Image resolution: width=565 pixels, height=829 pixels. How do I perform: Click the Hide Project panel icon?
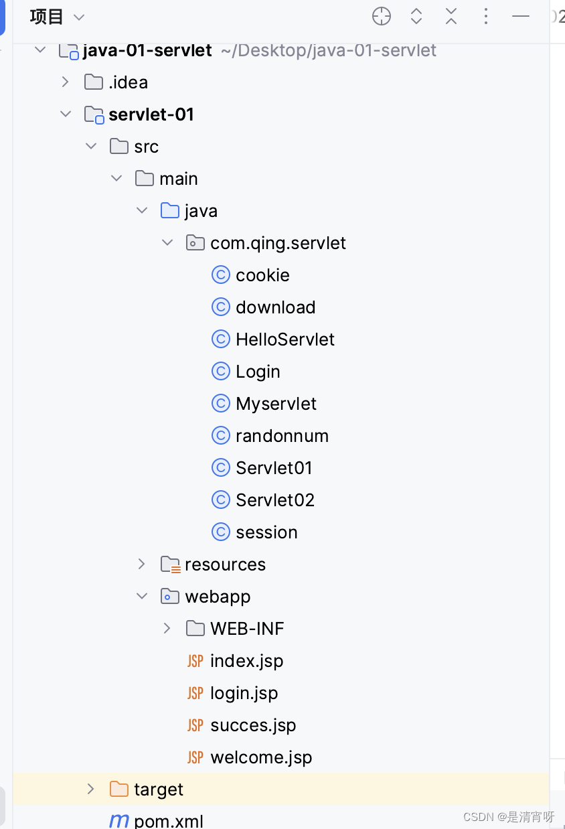(x=520, y=16)
